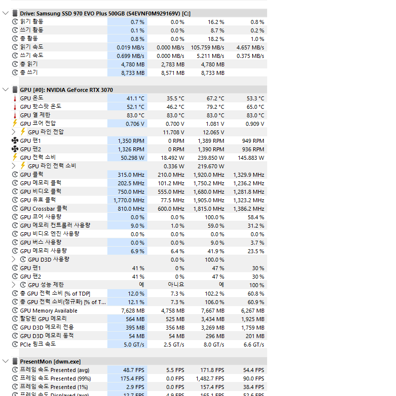Click the thermometer icon for GPU 온도
Screen dimensions: 396x396
pos(15,98)
